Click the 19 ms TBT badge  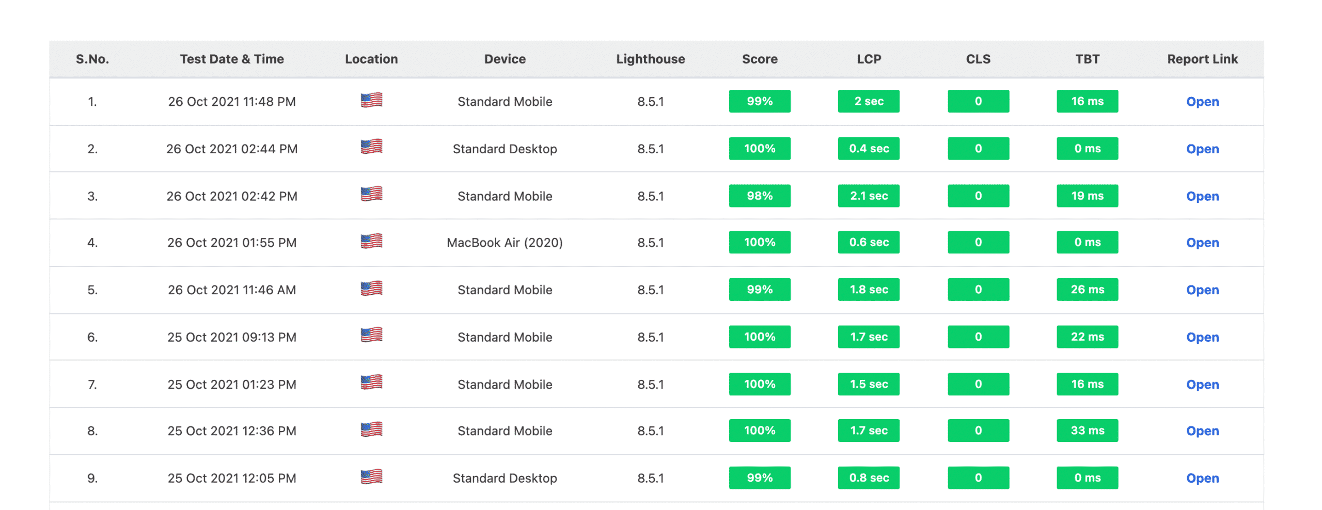1087,196
